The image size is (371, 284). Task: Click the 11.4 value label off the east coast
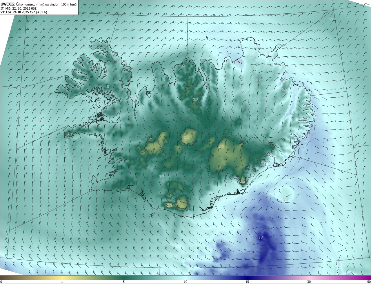311,136
